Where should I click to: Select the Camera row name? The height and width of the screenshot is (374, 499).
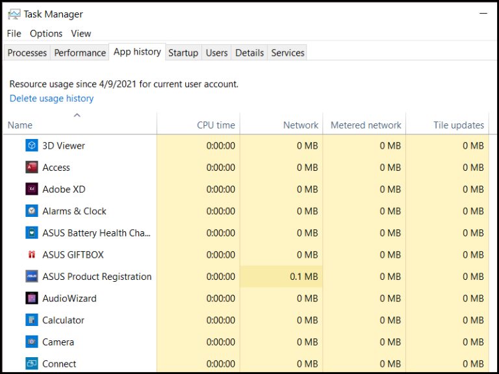(x=58, y=342)
